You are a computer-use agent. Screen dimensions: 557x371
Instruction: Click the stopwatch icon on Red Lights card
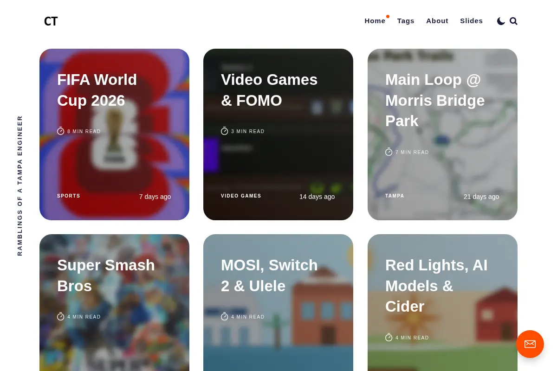pyautogui.click(x=389, y=338)
